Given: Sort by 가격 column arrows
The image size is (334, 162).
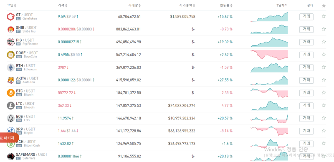Looking at the screenshot, I should point(66,5).
